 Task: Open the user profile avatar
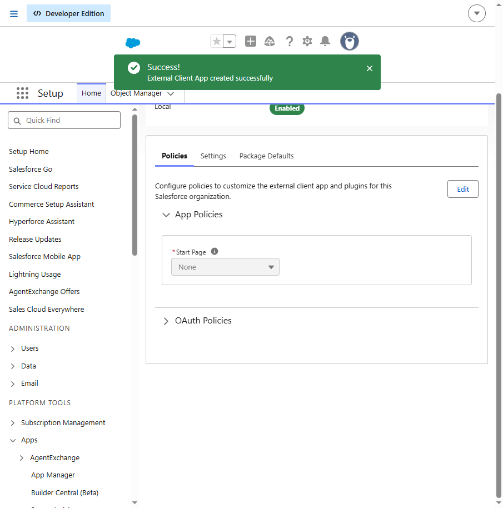pos(350,41)
